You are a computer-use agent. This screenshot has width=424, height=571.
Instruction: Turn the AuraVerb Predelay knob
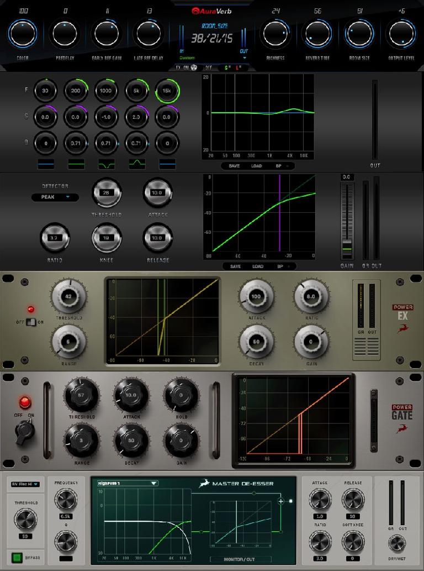pos(65,34)
